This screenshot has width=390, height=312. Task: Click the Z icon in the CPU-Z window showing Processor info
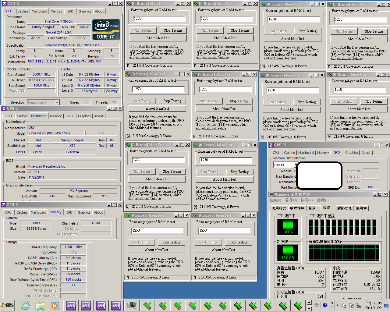click(x=4, y=4)
